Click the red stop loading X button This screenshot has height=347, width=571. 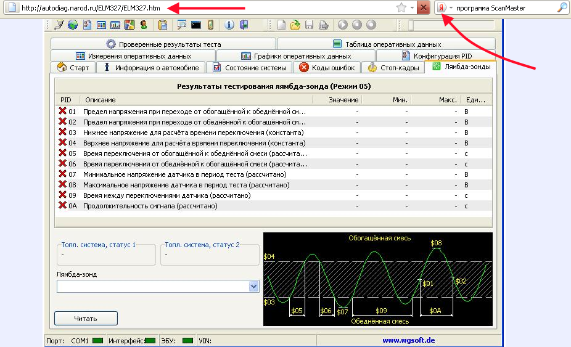[424, 7]
